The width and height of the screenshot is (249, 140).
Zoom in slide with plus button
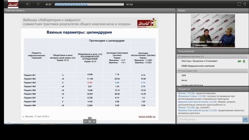(x=94, y=121)
